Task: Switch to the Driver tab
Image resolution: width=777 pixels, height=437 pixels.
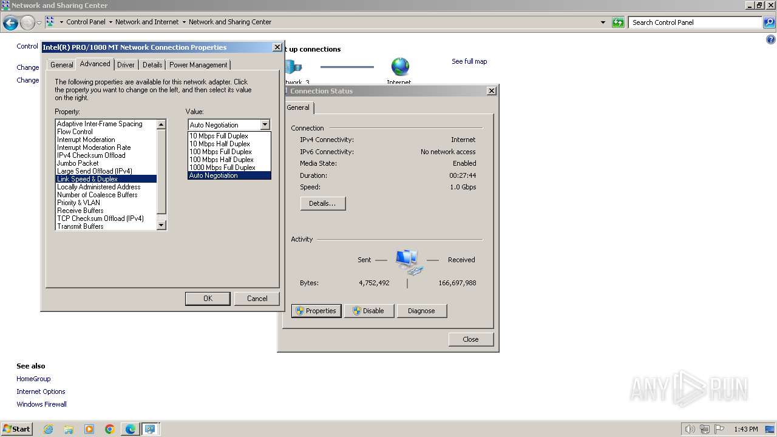Action: (x=126, y=65)
